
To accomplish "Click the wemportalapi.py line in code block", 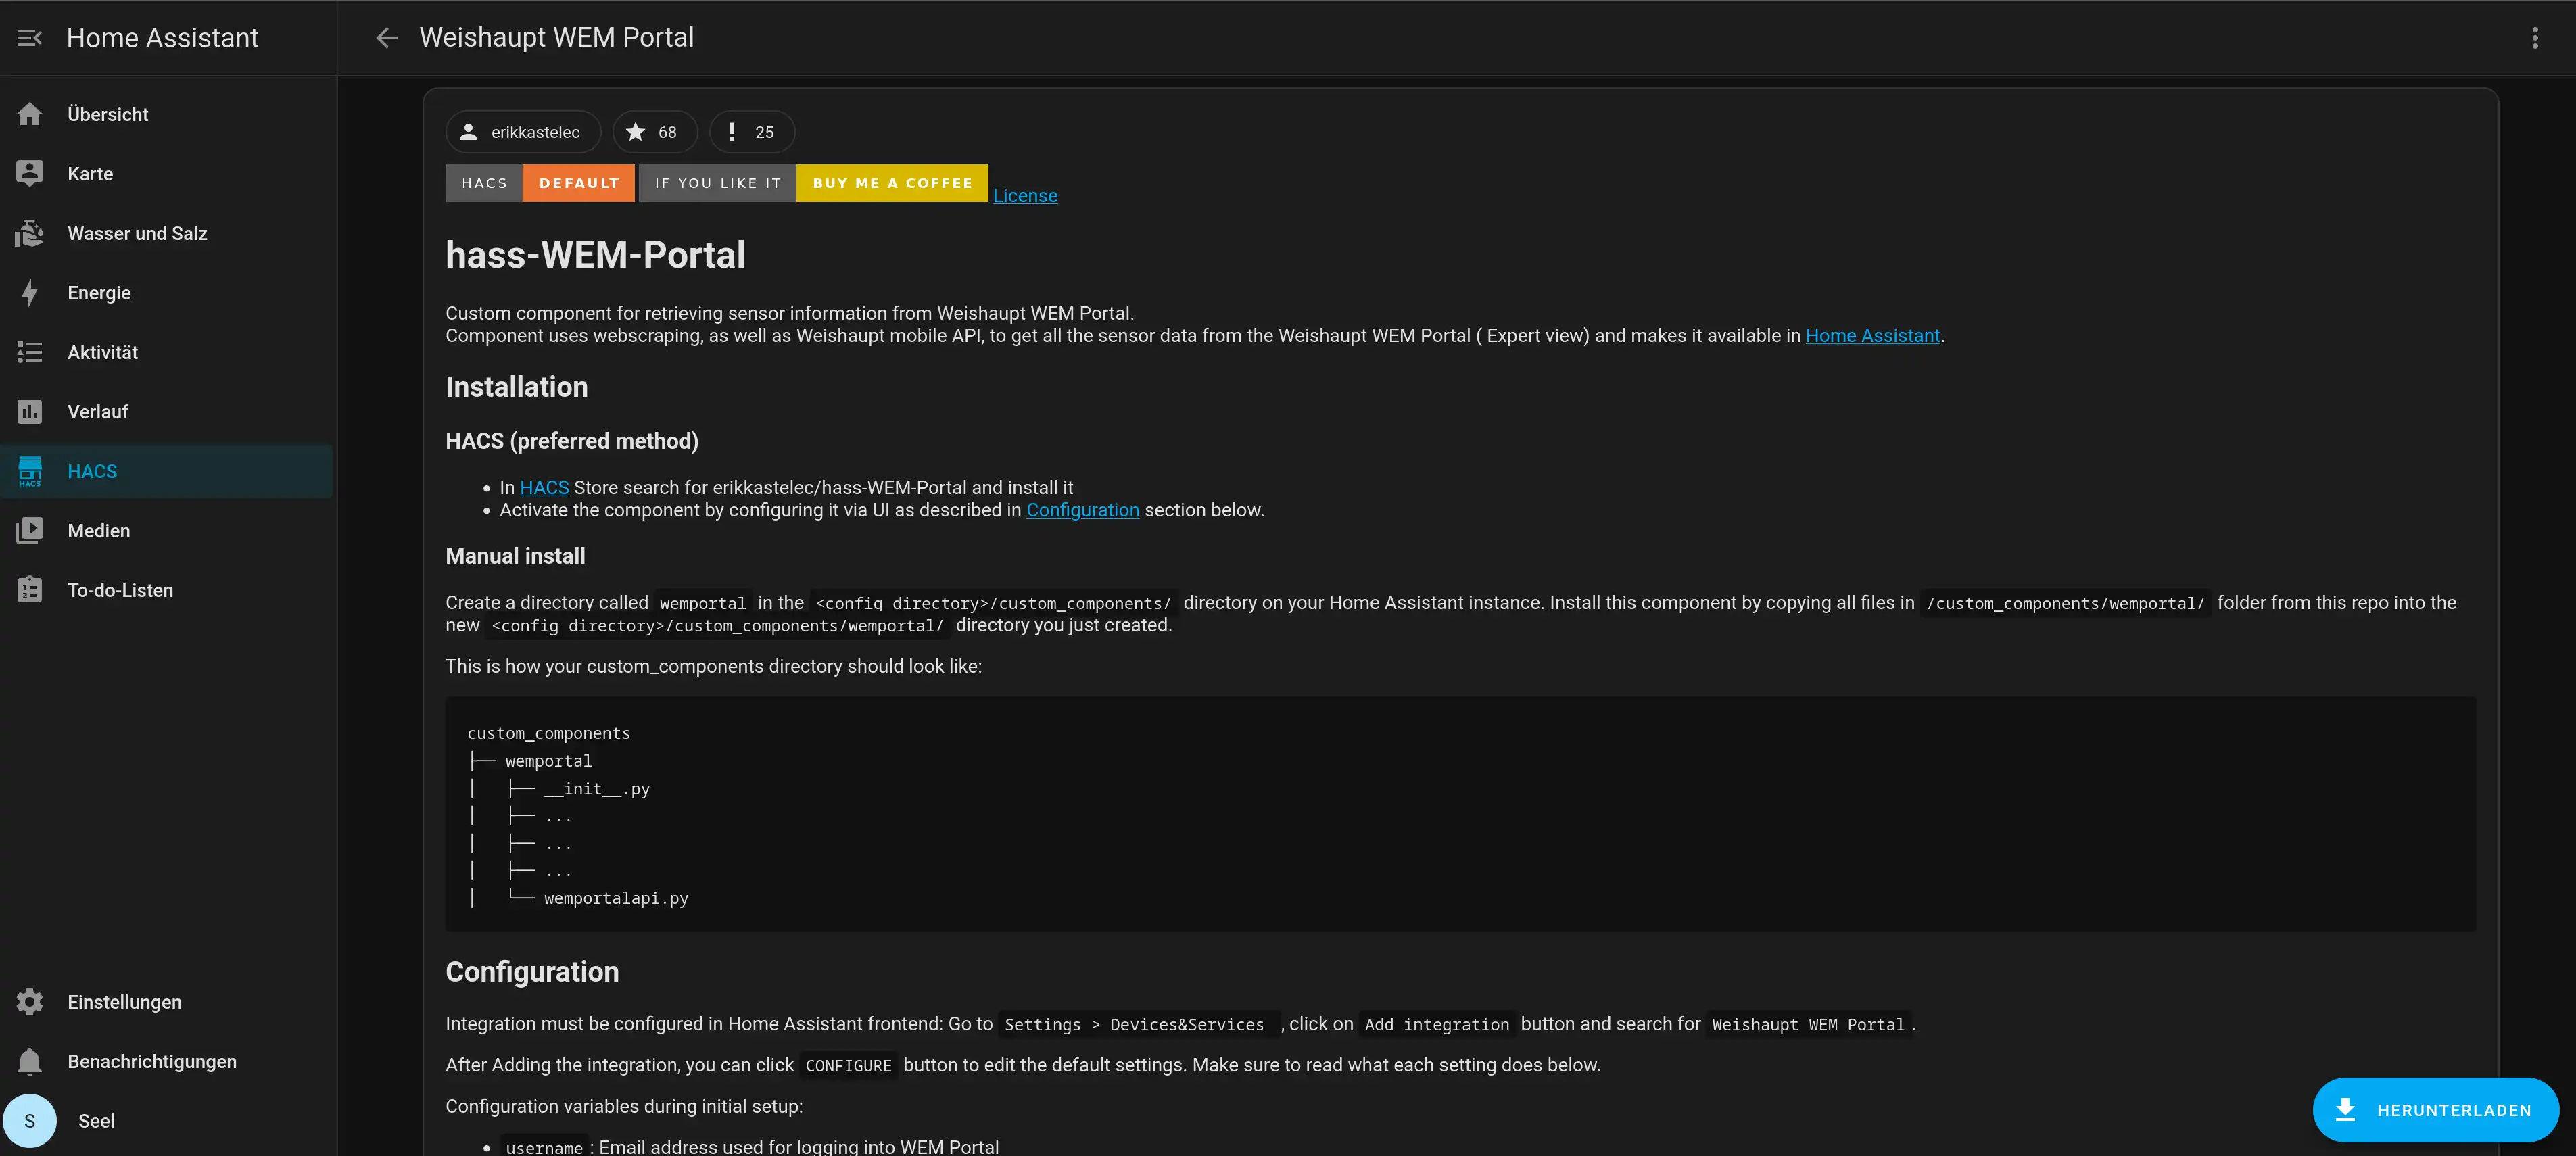I will coord(616,898).
